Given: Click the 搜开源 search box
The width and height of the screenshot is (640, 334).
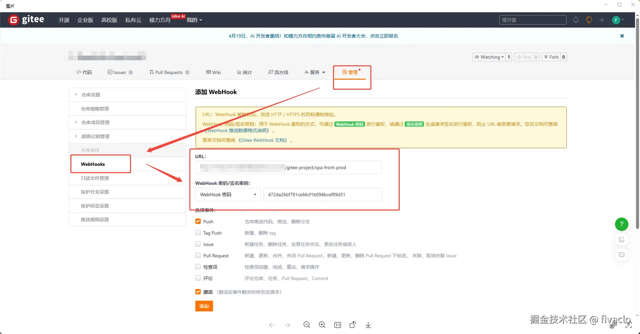Looking at the screenshot, I should [533, 20].
